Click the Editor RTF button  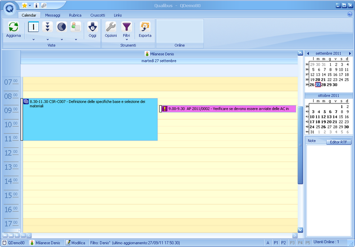coord(338,142)
